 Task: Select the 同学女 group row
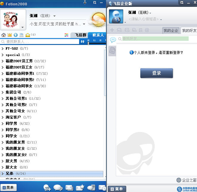[x=52, y=136]
